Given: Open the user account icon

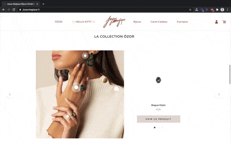Looking at the screenshot, I should coord(217,22).
